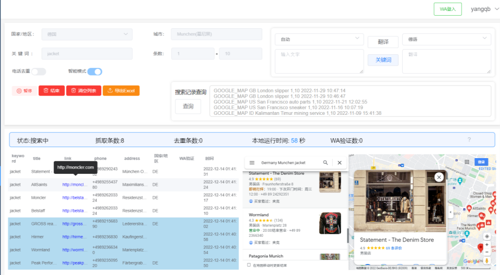Collapse the map side panel arrow

(x=450, y=212)
